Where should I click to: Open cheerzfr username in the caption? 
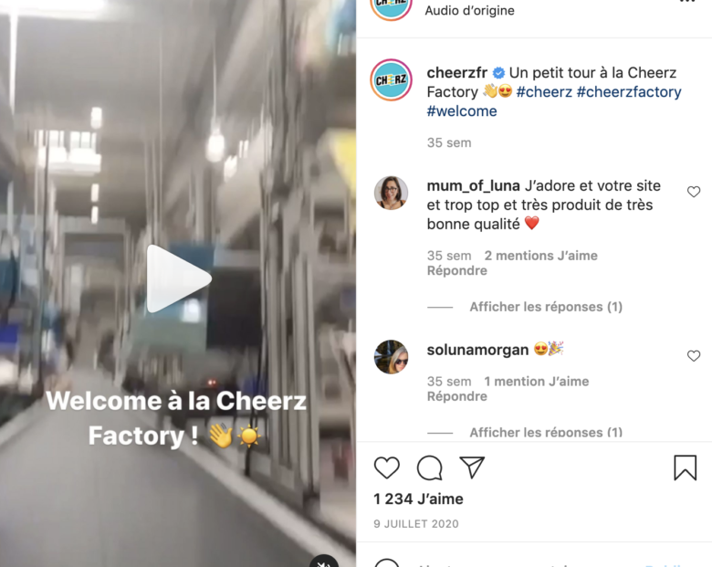[456, 73]
